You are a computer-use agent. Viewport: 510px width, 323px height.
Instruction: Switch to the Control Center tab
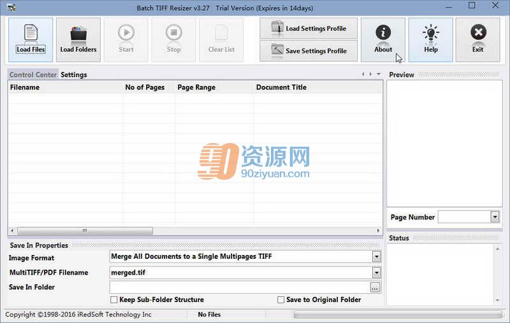click(33, 74)
